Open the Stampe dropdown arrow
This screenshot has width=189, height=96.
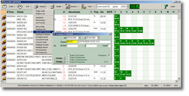point(46,7)
